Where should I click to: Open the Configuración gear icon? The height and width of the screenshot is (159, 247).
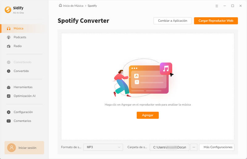click(x=9, y=112)
